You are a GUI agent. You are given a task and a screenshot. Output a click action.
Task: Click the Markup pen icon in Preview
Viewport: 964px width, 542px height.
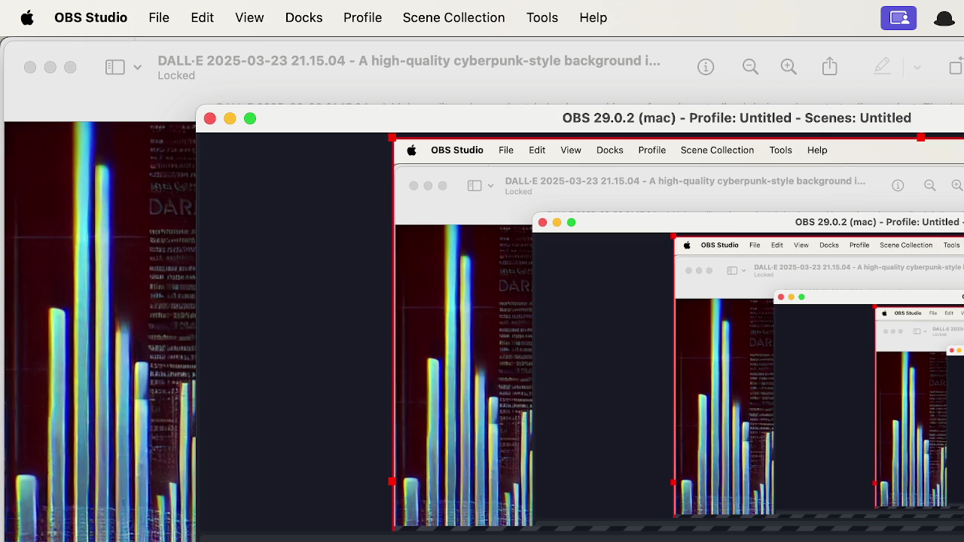tap(882, 67)
